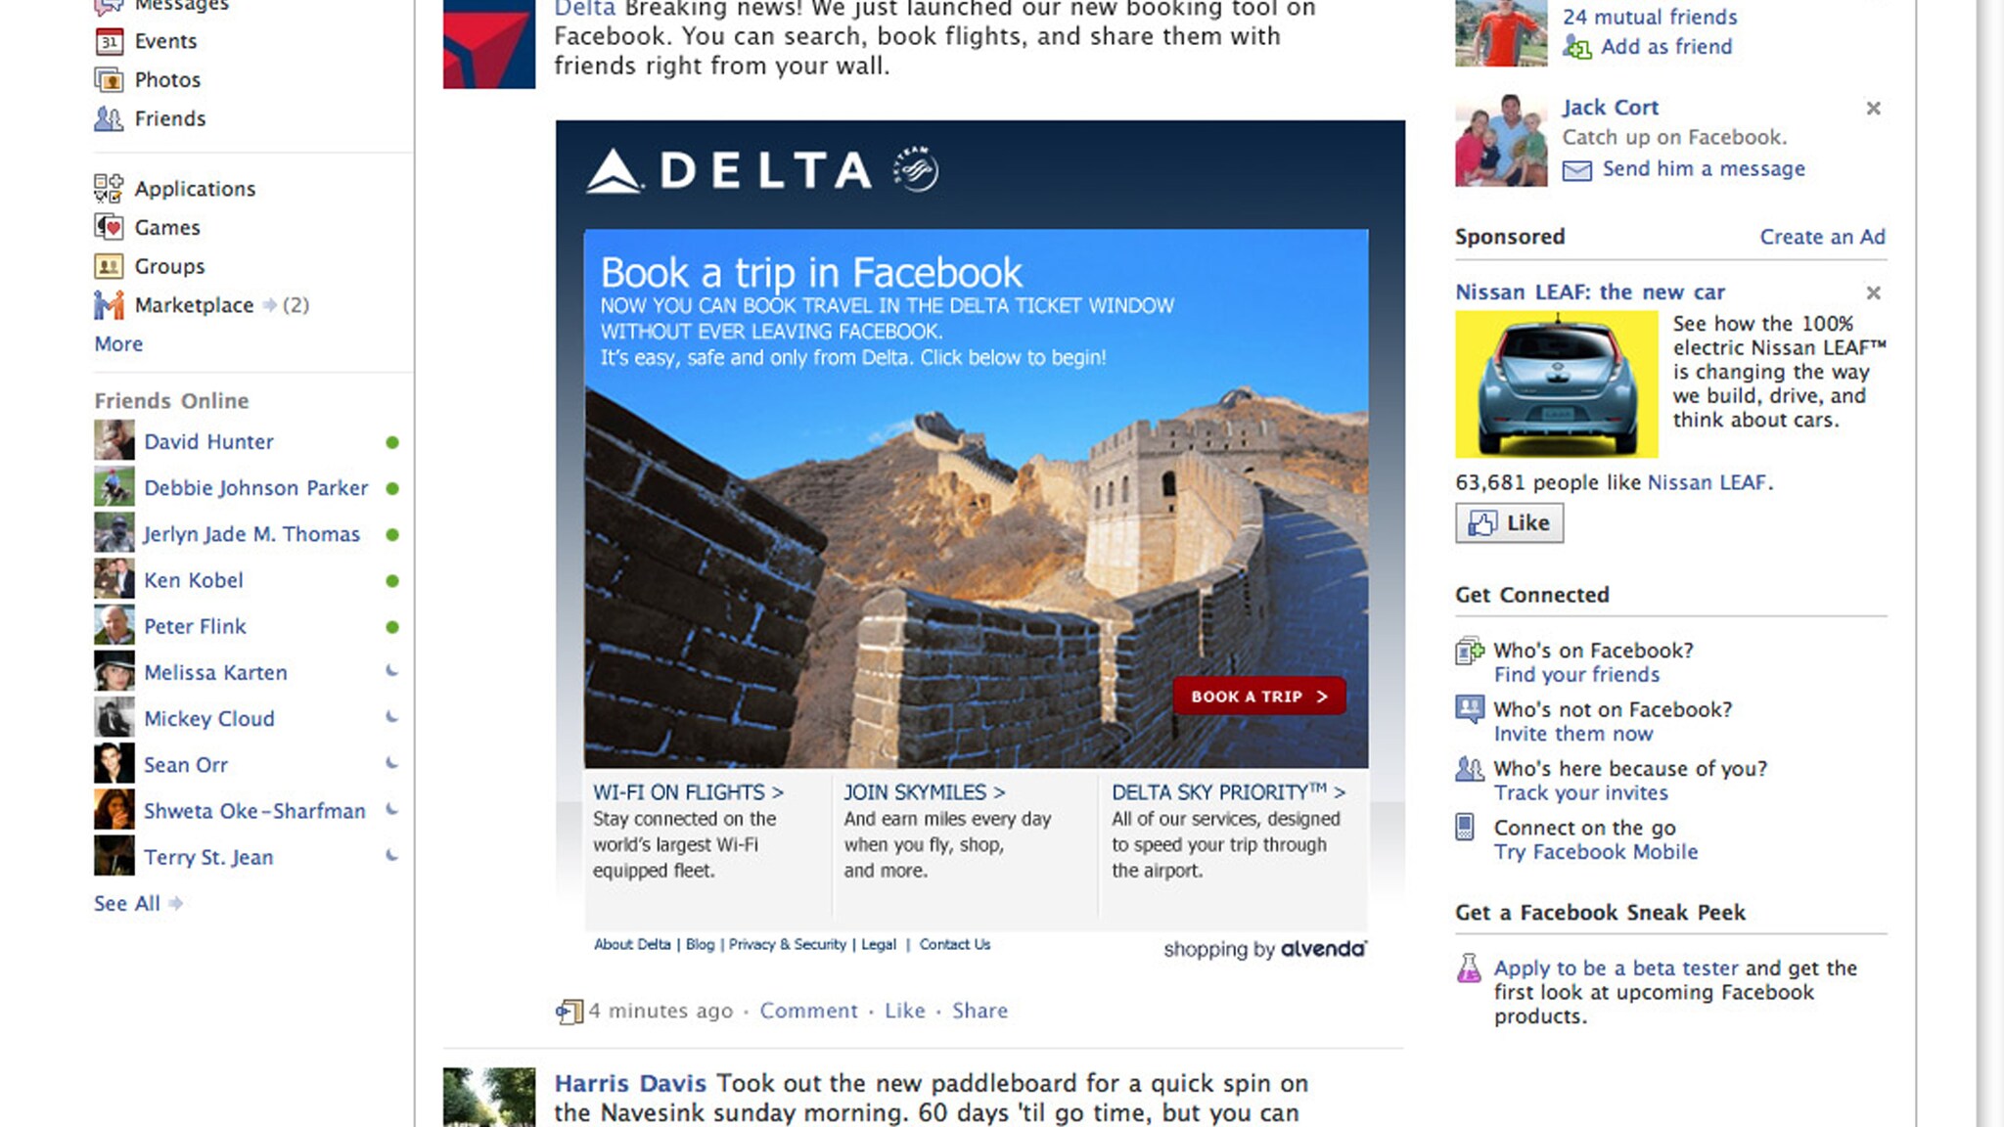Image resolution: width=2004 pixels, height=1127 pixels.
Task: Expand the sidebar with the More link
Action: click(118, 343)
